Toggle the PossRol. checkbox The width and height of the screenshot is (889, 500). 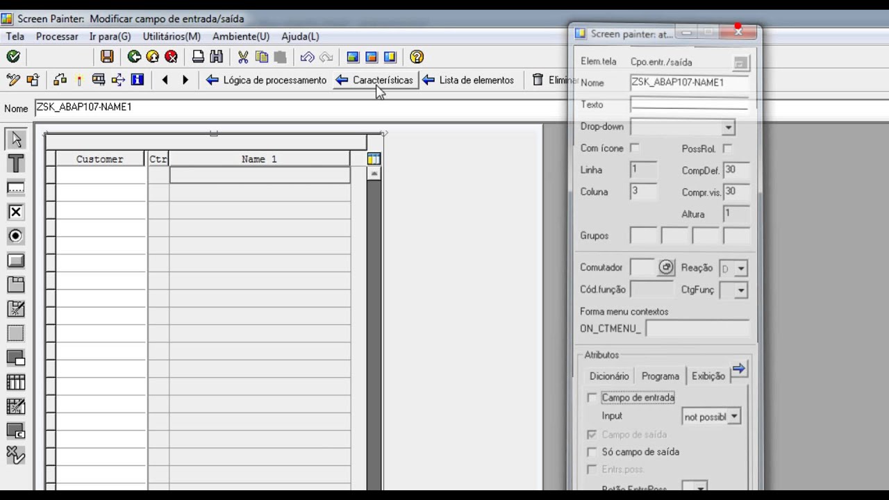pyautogui.click(x=727, y=149)
